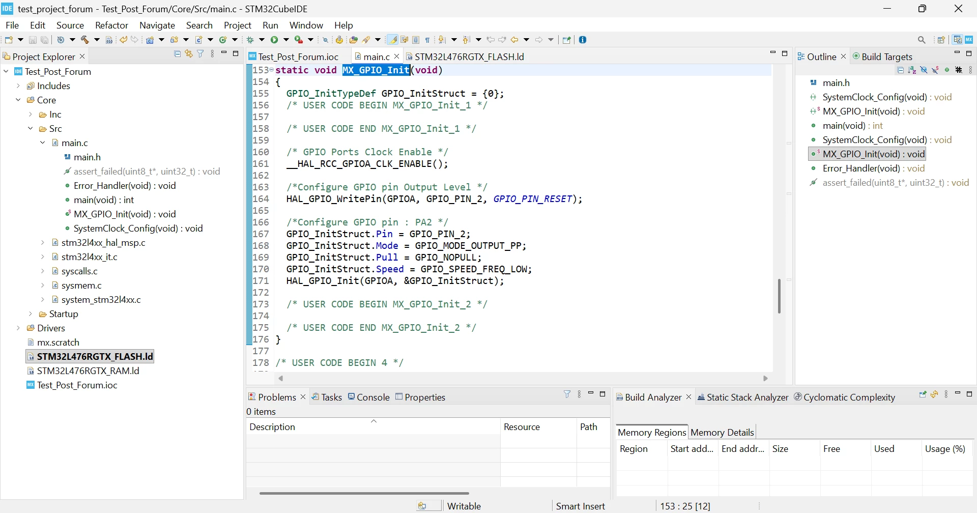Click the Build Analyzer refresh icon
Viewport: 977px width, 513px height.
935,394
